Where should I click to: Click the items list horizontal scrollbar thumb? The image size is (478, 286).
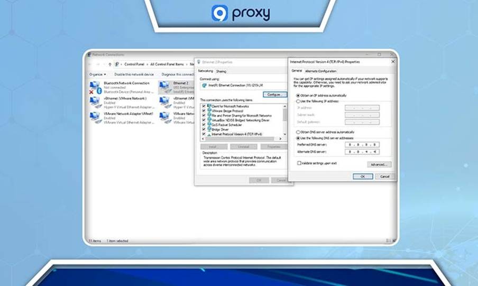240,139
